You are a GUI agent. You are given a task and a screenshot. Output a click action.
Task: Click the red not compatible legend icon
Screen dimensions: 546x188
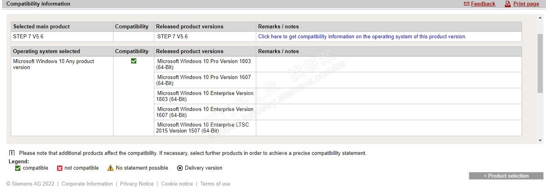60,168
